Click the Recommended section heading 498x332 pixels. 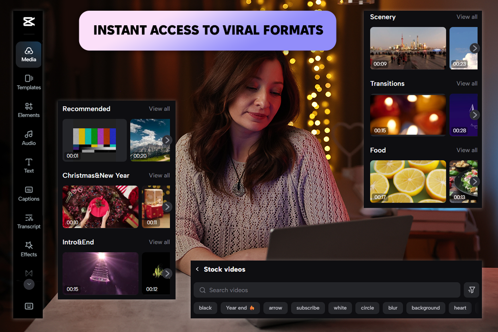(x=87, y=108)
